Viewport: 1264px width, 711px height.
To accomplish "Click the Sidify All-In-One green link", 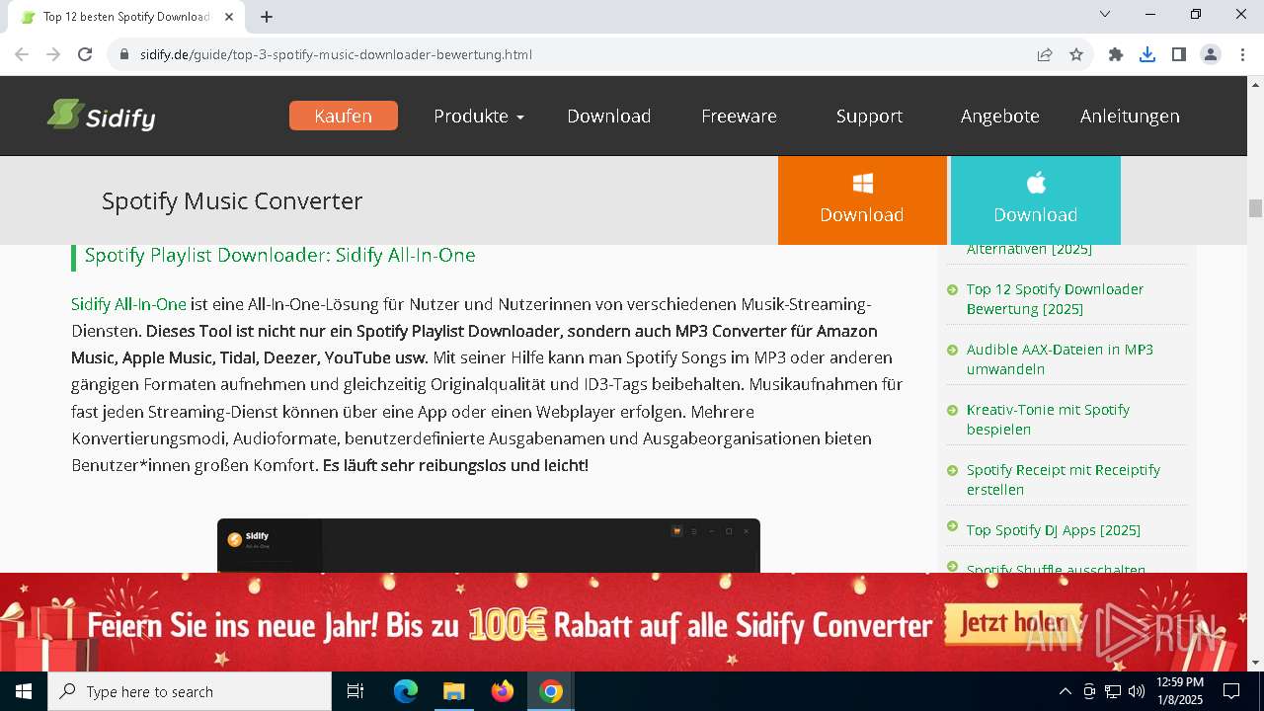I will coord(128,304).
